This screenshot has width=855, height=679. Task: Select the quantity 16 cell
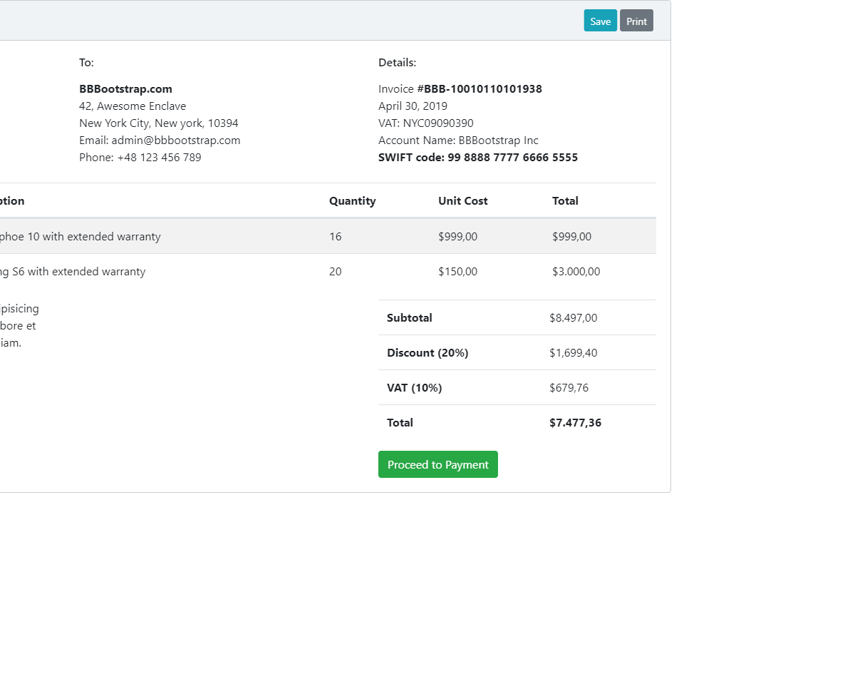click(x=336, y=237)
